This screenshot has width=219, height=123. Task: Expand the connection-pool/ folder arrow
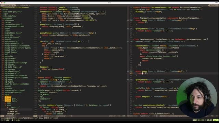[3, 25]
